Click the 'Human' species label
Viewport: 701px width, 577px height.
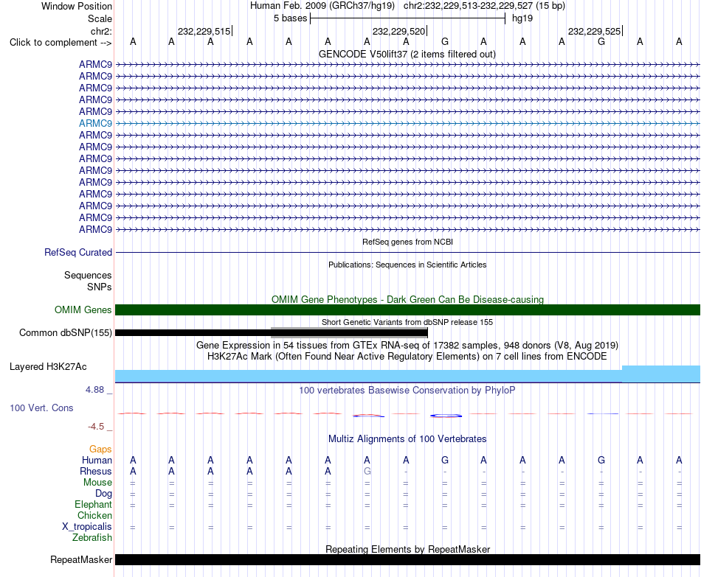(x=97, y=460)
